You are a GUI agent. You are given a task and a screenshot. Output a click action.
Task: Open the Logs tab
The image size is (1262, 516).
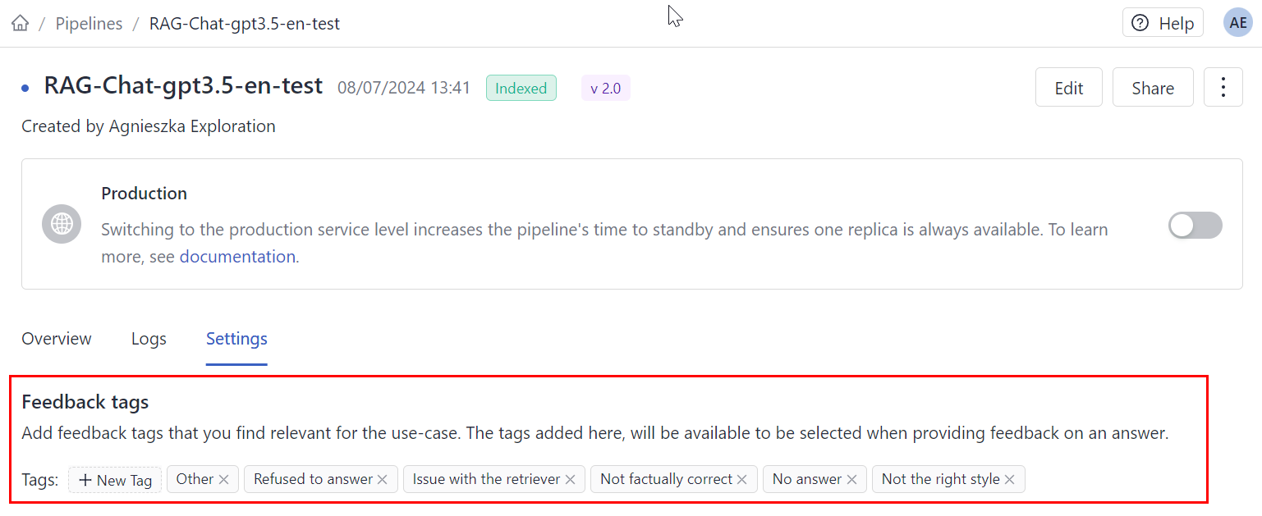(x=148, y=339)
